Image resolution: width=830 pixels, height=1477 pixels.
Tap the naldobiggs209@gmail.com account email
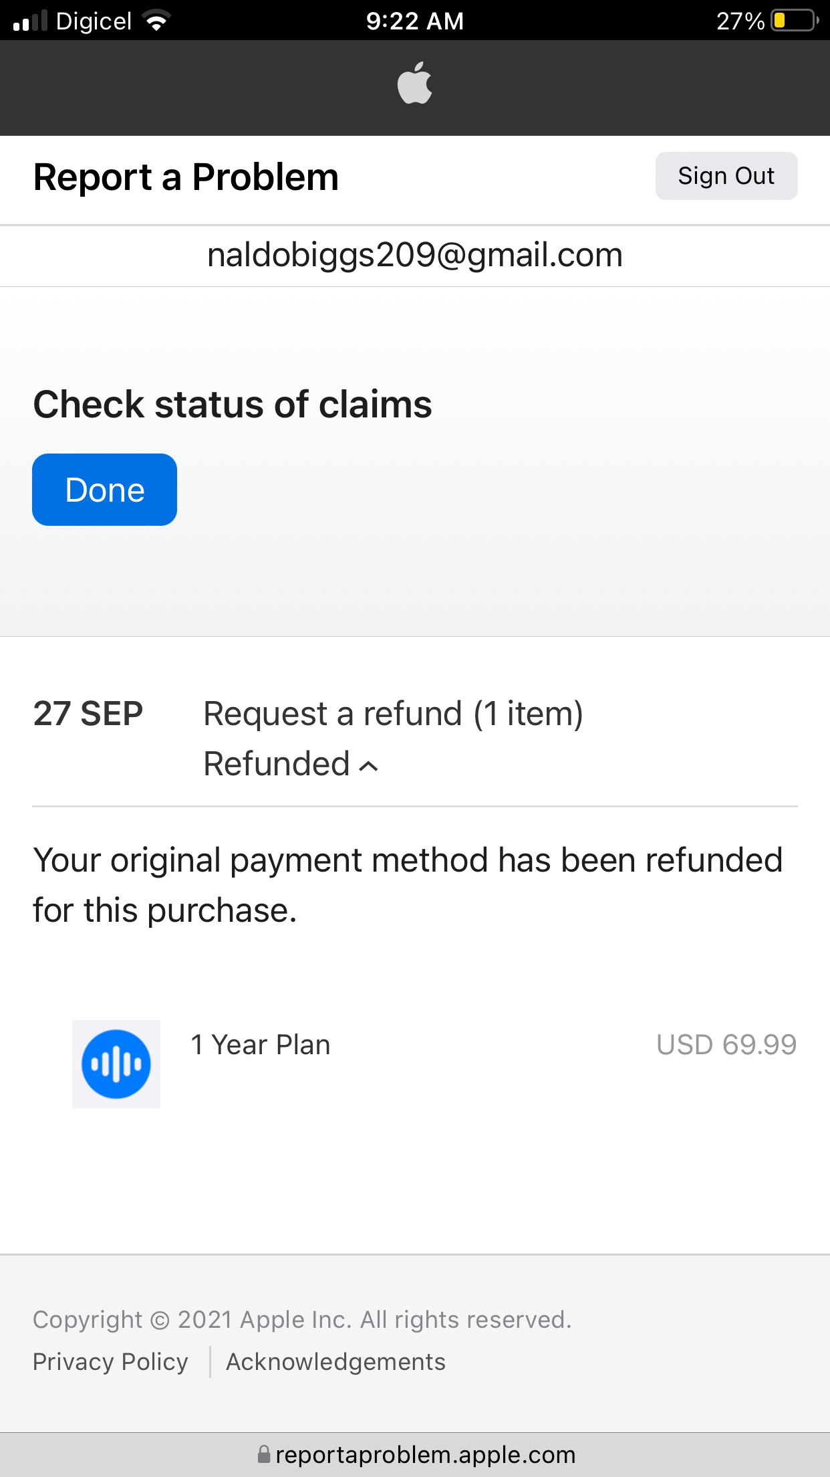click(415, 255)
